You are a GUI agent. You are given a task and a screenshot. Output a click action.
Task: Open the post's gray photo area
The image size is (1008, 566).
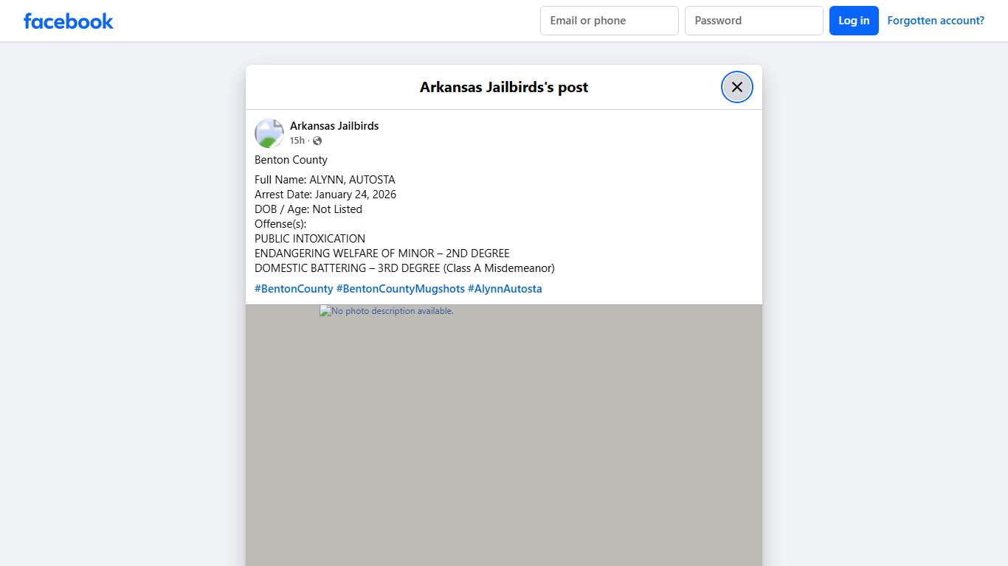[x=503, y=442]
